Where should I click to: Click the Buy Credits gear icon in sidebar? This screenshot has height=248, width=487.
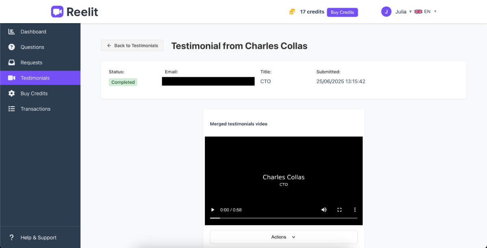[x=12, y=93]
